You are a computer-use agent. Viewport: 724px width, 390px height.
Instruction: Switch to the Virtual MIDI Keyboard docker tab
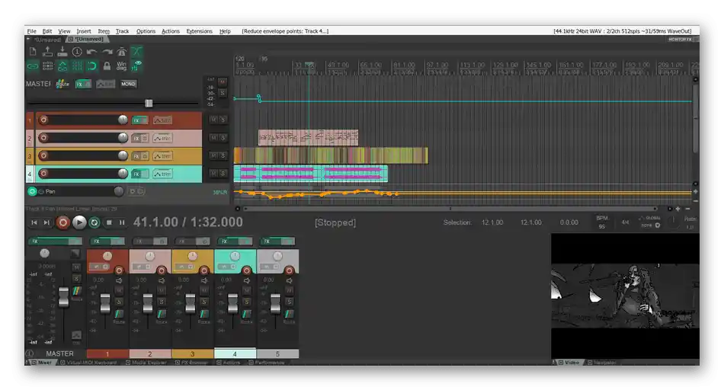pyautogui.click(x=88, y=363)
